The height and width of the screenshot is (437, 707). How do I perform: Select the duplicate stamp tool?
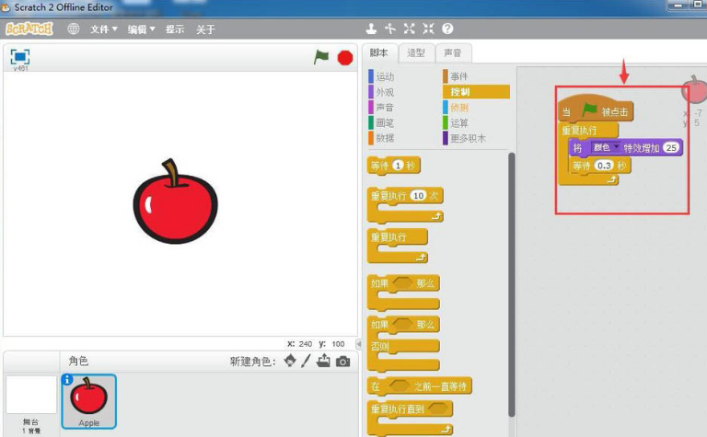pos(371,29)
